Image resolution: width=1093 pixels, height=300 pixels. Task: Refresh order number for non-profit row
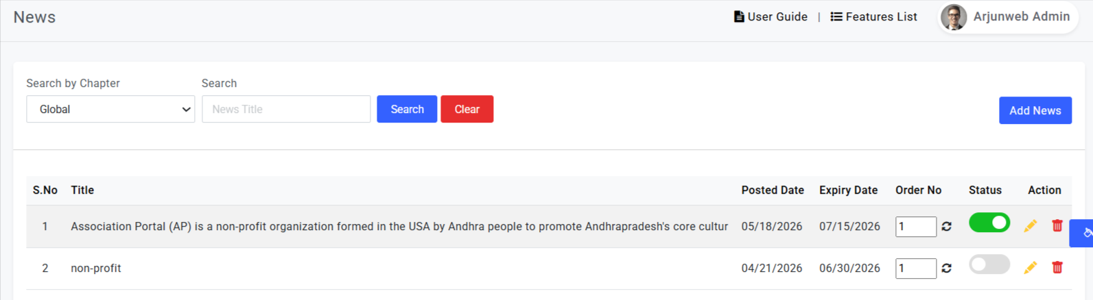(947, 268)
